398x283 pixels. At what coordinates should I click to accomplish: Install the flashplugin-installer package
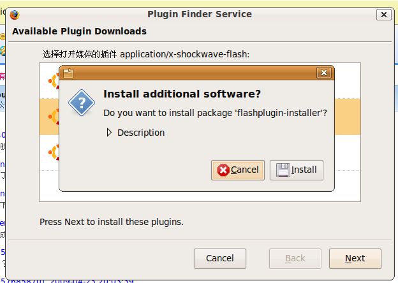(x=296, y=170)
